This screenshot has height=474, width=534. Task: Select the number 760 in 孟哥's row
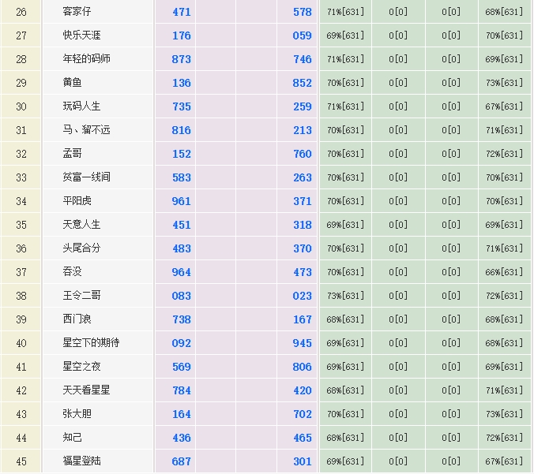[303, 154]
